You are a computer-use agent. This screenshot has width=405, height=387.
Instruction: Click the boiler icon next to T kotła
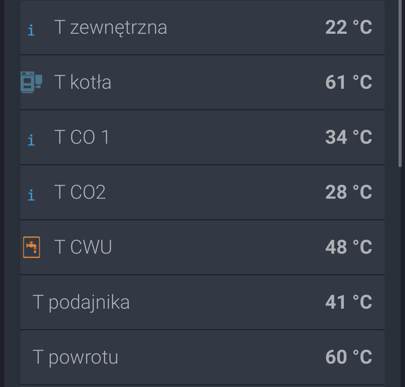click(31, 82)
